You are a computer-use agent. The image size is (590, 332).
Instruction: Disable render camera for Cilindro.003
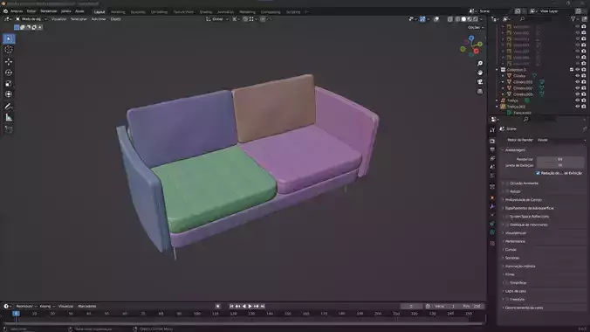(x=584, y=94)
